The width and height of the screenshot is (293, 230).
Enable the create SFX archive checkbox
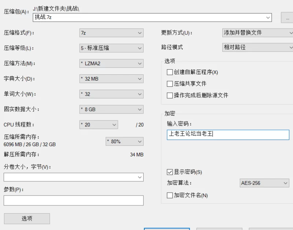pyautogui.click(x=169, y=72)
